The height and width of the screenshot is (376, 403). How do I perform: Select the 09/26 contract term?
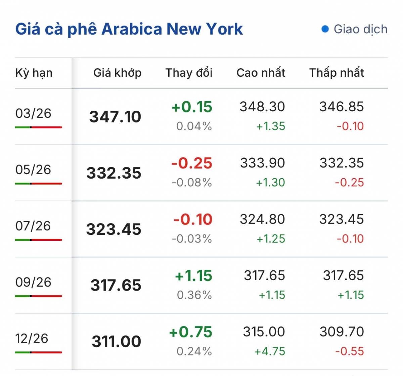point(33,282)
